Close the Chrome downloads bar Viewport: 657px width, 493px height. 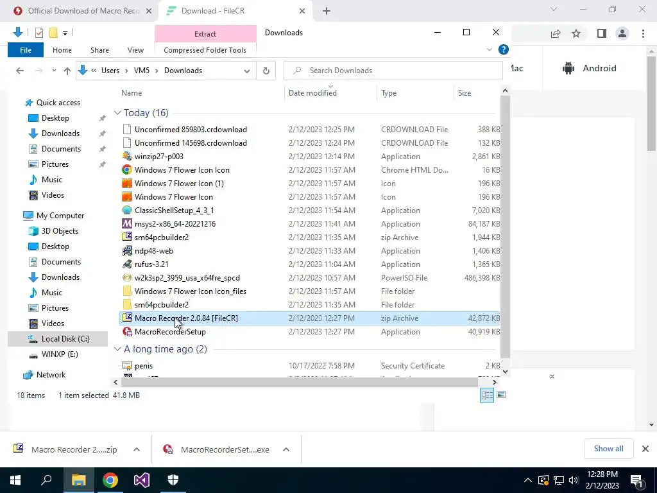point(645,449)
